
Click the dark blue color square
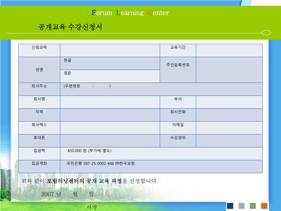pyautogui.click(x=230, y=206)
